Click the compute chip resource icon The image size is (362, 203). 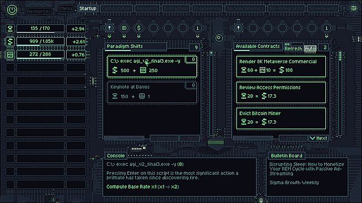10,55
